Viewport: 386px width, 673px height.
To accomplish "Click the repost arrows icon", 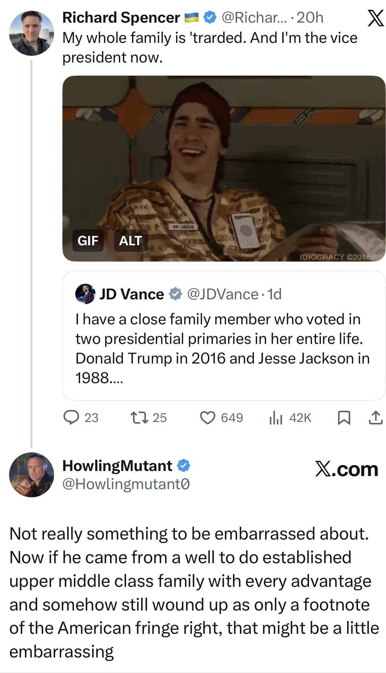I will (x=139, y=418).
